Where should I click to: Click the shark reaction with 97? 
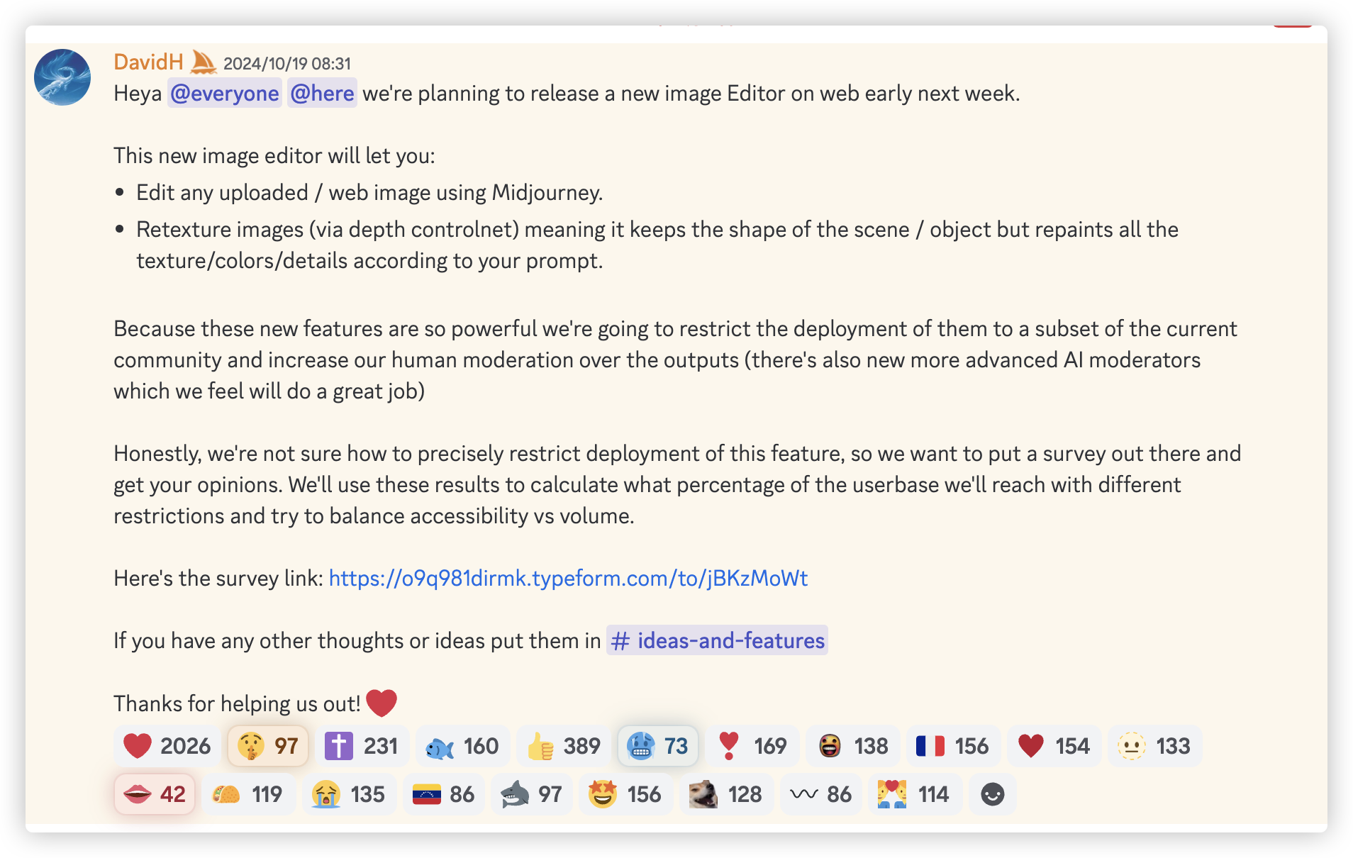(x=532, y=794)
